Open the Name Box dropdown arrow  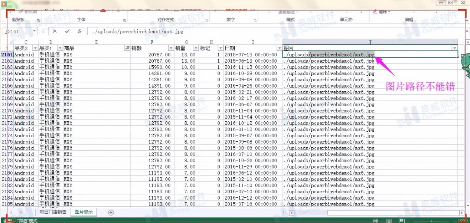pyautogui.click(x=35, y=31)
